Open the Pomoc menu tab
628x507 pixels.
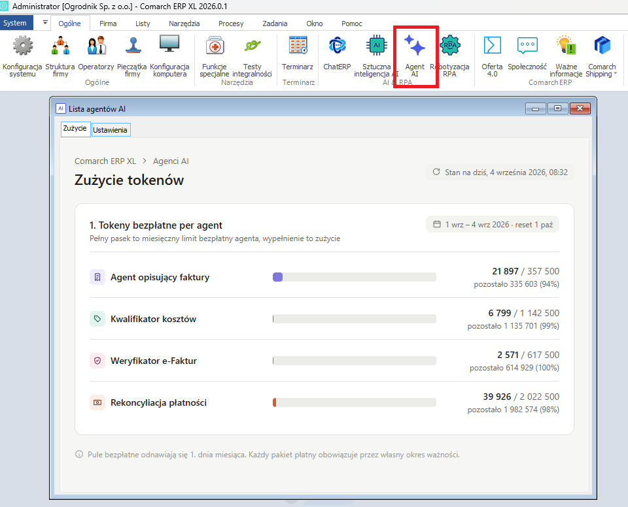[x=352, y=24]
